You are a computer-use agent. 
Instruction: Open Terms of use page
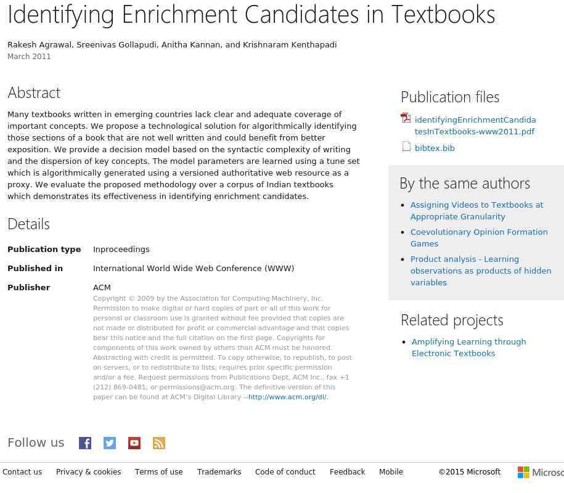158,472
